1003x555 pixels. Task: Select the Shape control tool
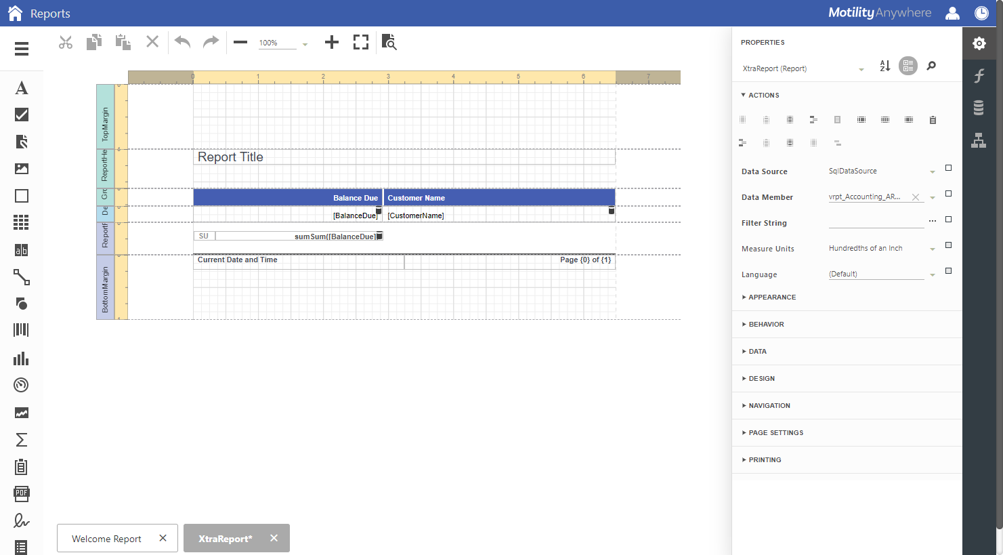[x=22, y=304]
